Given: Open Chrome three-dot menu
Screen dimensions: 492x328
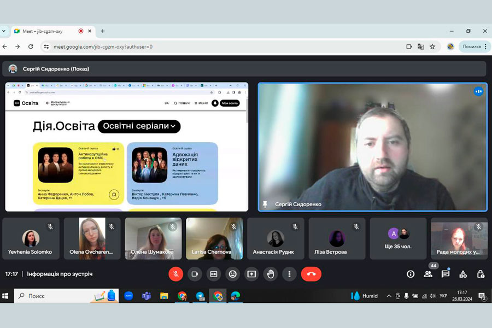Looking at the screenshot, I should pyautogui.click(x=486, y=47).
